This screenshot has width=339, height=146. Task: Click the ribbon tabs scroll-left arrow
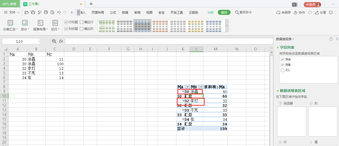(x=78, y=12)
